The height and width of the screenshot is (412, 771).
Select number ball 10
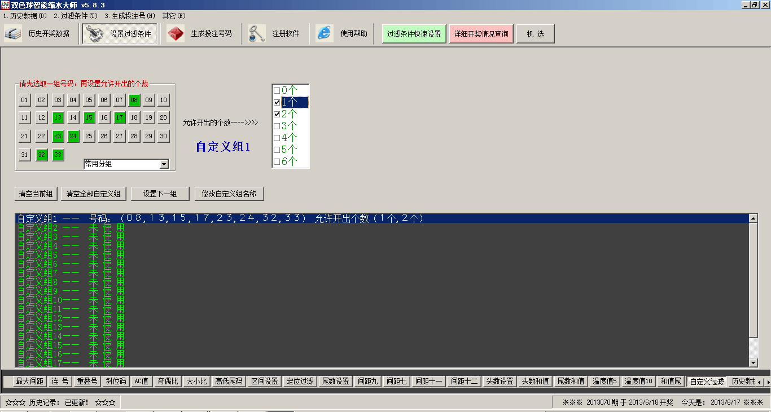click(x=163, y=100)
